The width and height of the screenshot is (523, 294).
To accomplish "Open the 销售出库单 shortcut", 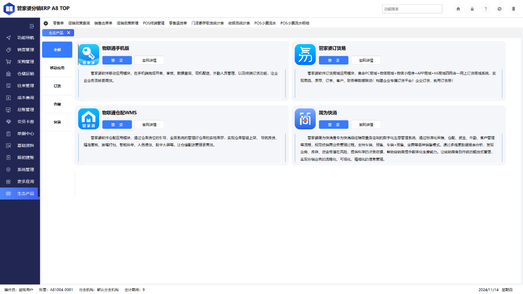I will pyautogui.click(x=104, y=23).
